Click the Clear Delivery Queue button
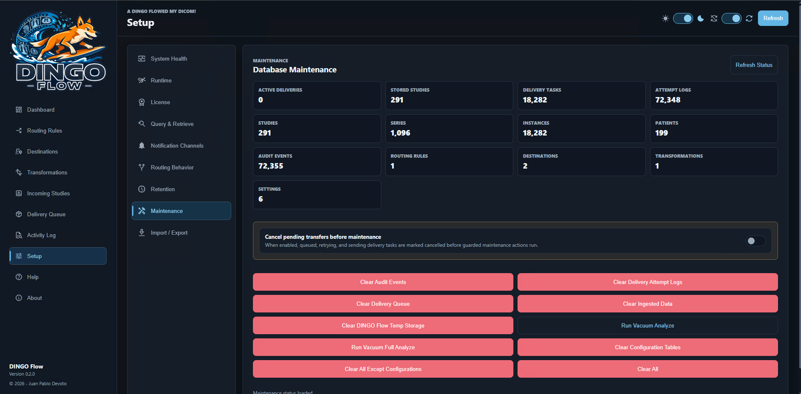 (383, 304)
